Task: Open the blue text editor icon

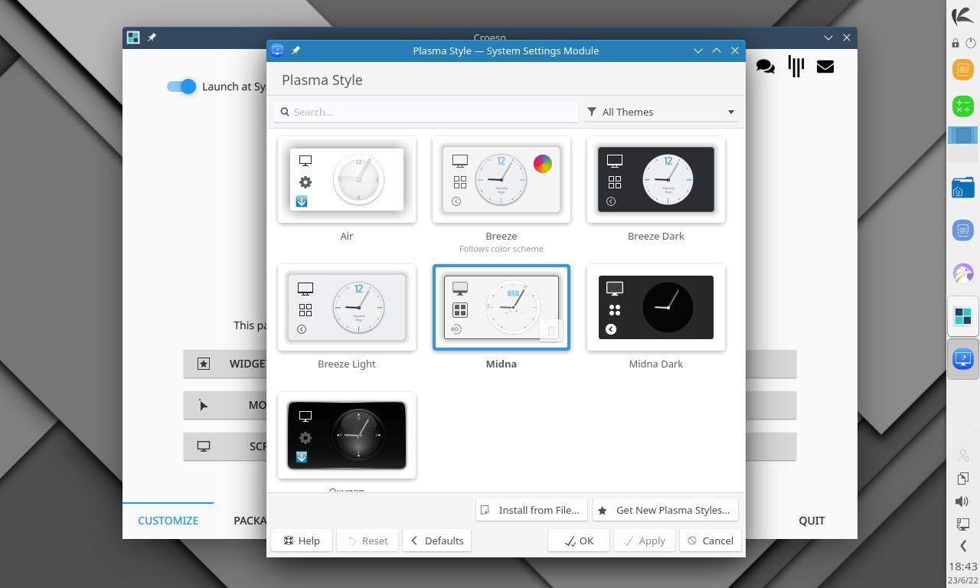Action: tap(963, 230)
